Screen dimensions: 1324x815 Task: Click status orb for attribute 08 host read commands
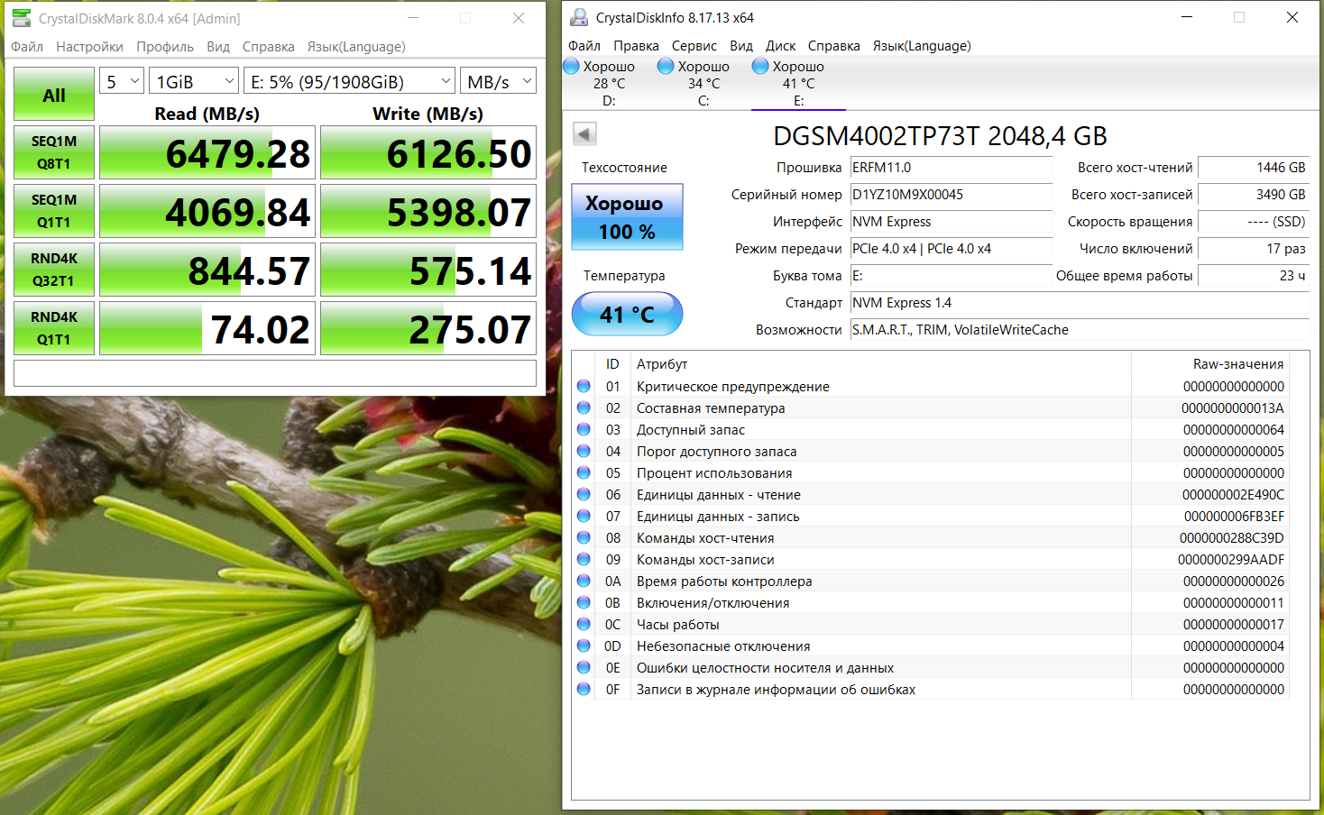point(584,537)
